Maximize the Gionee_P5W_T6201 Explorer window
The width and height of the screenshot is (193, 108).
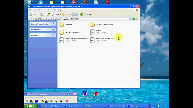click(135, 6)
